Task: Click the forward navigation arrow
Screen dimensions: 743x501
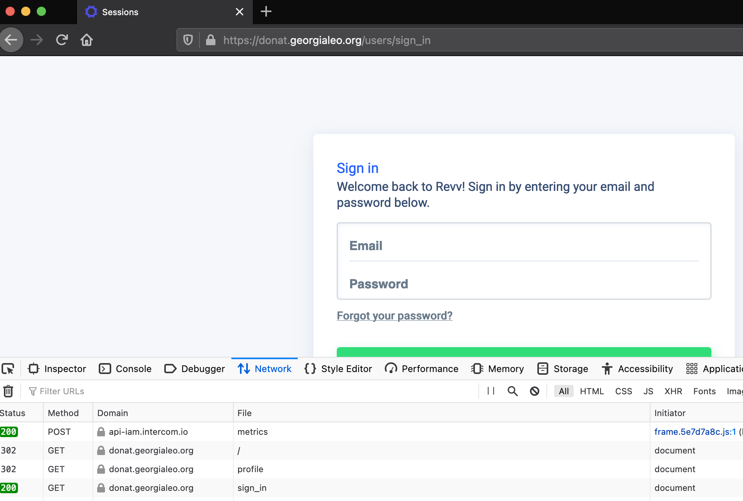Action: pos(37,40)
